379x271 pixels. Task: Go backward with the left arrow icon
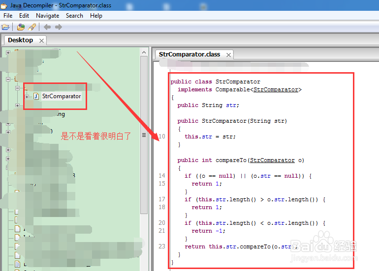click(x=47, y=27)
